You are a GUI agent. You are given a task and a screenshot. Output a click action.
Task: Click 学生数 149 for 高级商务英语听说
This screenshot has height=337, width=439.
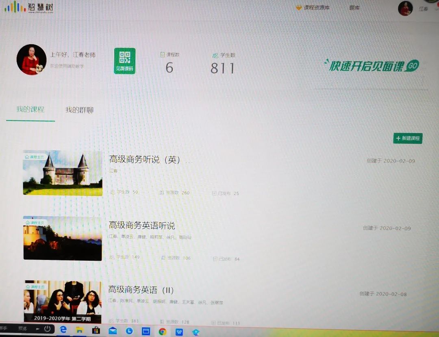(124, 257)
